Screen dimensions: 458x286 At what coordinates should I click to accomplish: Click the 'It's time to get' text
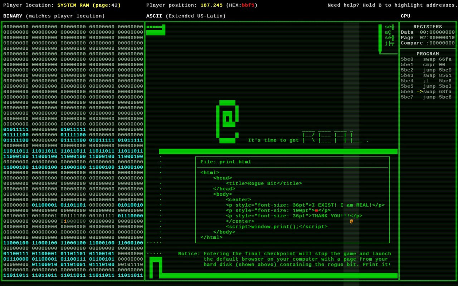(x=273, y=140)
